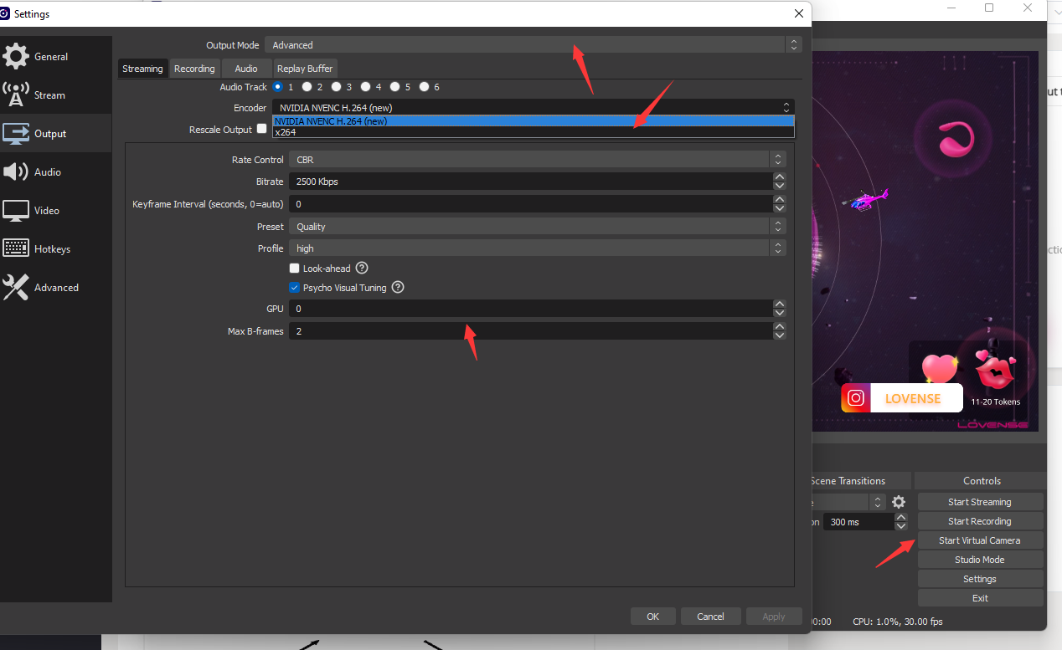Click help icon beside Psycho Visual Tuning
The height and width of the screenshot is (650, 1062).
(398, 288)
